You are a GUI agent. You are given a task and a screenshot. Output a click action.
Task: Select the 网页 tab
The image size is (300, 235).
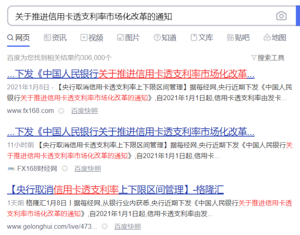click(18, 38)
